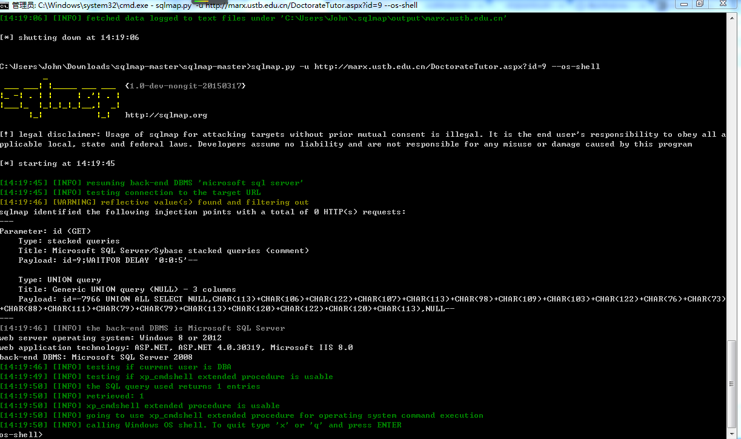
Task: Click 'the back-end DBMS is Microsoft SQL Server'
Action: pos(185,328)
